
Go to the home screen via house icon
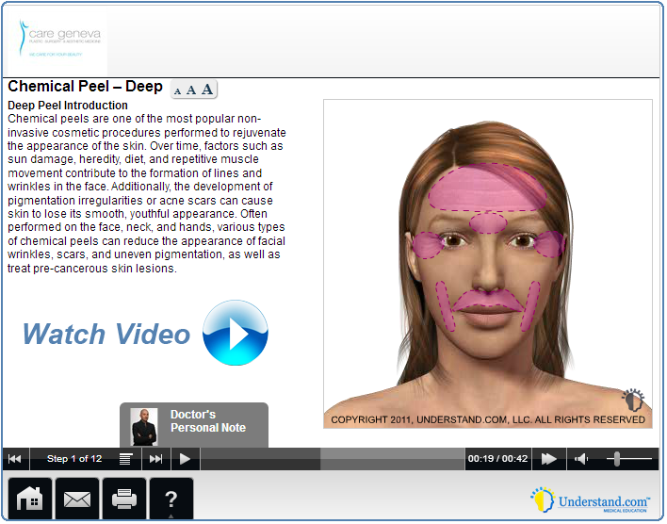(31, 499)
